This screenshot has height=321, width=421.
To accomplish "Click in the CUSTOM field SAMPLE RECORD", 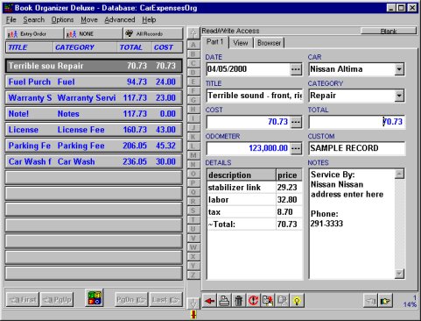I will [x=356, y=148].
